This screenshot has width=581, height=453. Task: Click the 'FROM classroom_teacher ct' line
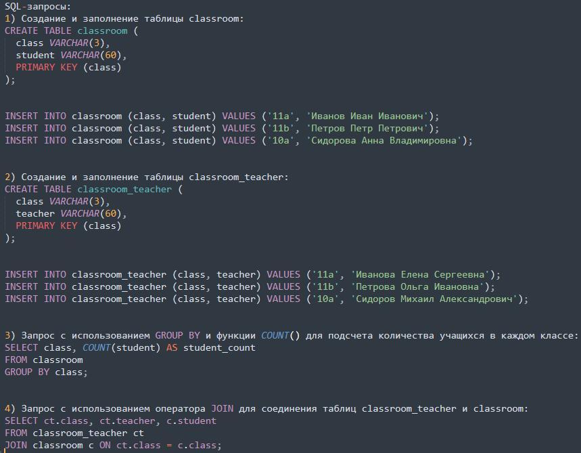74,433
